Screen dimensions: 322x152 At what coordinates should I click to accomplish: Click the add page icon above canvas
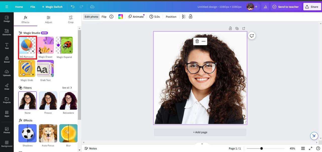coord(244,28)
